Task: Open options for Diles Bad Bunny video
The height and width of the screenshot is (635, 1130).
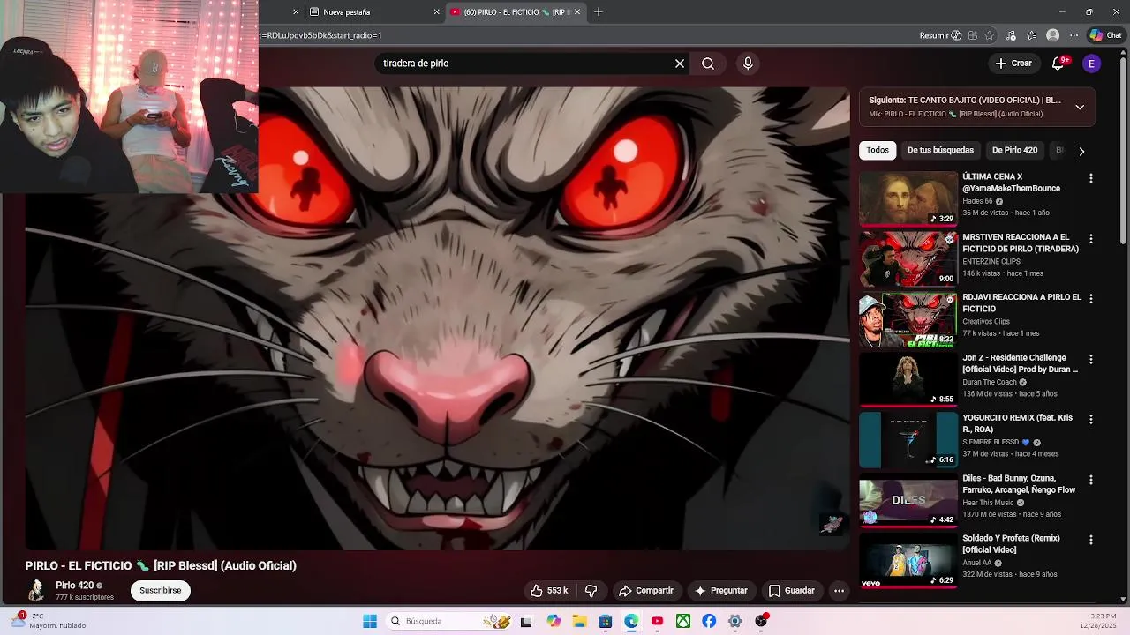Action: [x=1091, y=480]
